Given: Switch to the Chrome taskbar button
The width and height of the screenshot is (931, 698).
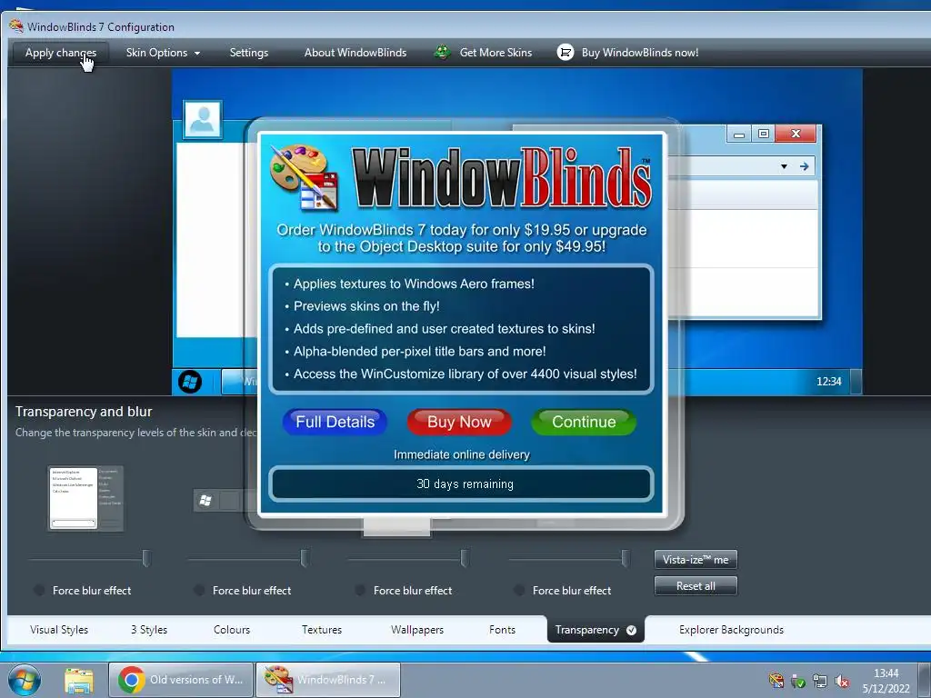Looking at the screenshot, I should pos(181,680).
